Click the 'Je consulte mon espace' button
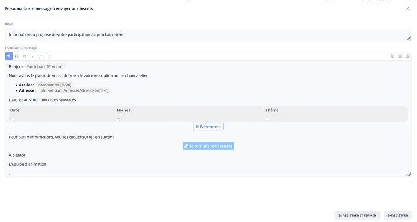Viewport: 417px width, 222px height. click(x=208, y=146)
